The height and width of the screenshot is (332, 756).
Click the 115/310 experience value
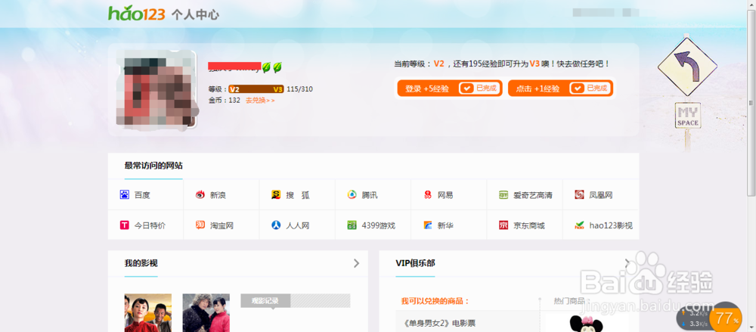[299, 89]
